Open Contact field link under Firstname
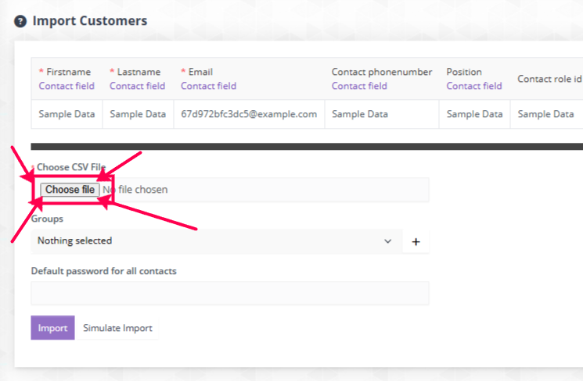 67,86
